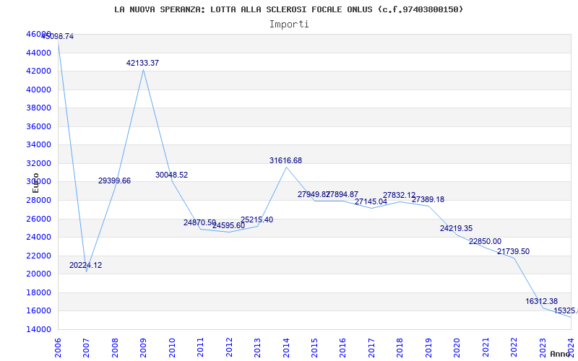The height and width of the screenshot is (361, 578).
Task: Click y-axis value 20000
Action: 38,274
